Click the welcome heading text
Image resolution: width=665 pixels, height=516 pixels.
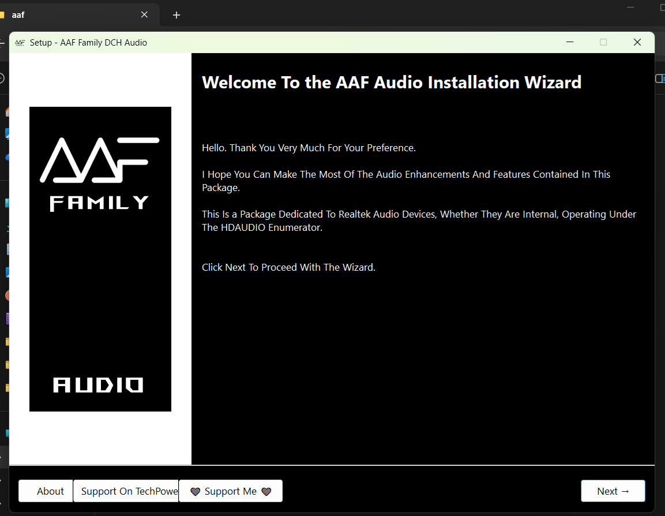pos(392,83)
